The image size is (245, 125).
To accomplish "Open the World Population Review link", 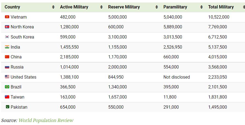I will coord(46,120).
